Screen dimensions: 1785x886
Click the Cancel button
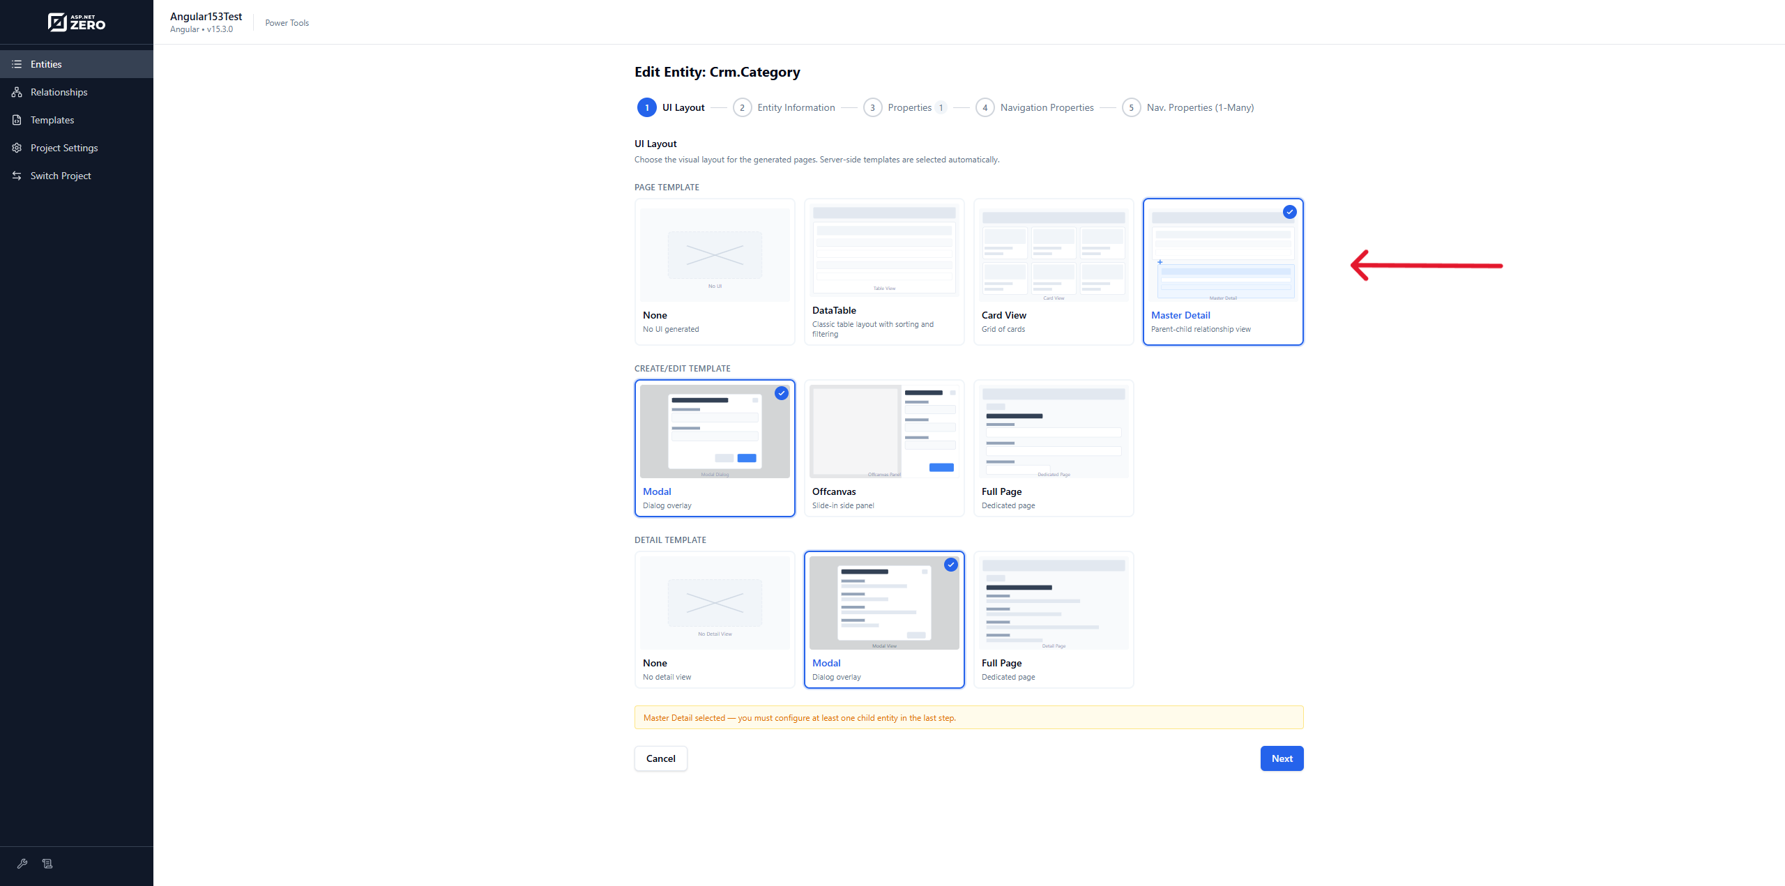[660, 758]
